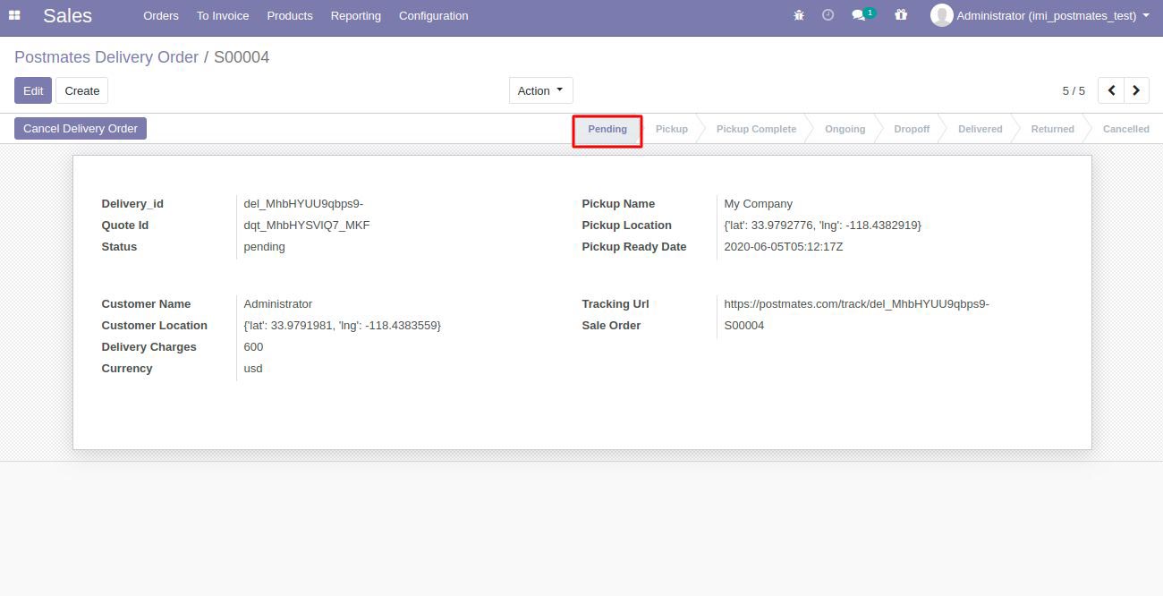The width and height of the screenshot is (1163, 596).
Task: Open the conversations chat icon
Action: 860,15
